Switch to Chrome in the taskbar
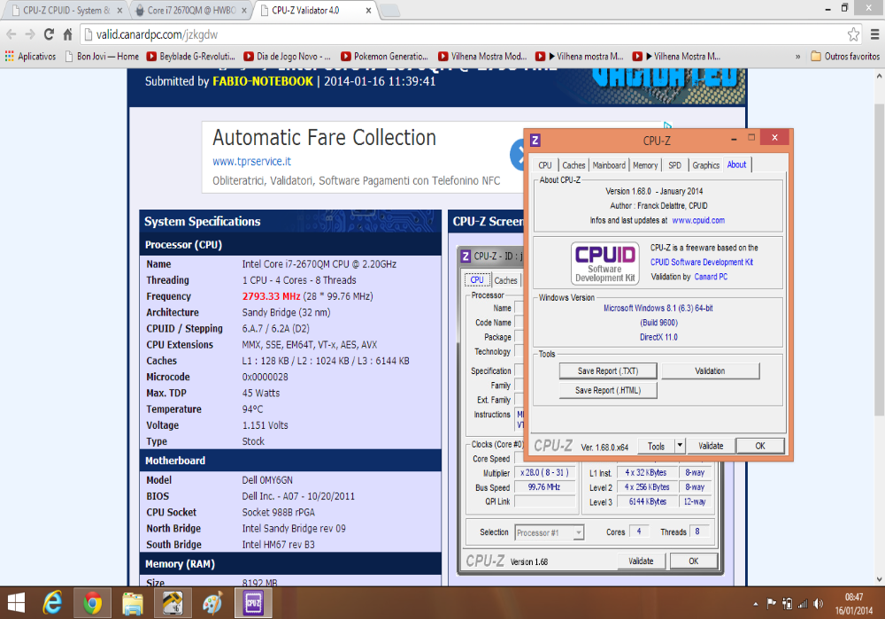The height and width of the screenshot is (619, 885). pyautogui.click(x=93, y=603)
